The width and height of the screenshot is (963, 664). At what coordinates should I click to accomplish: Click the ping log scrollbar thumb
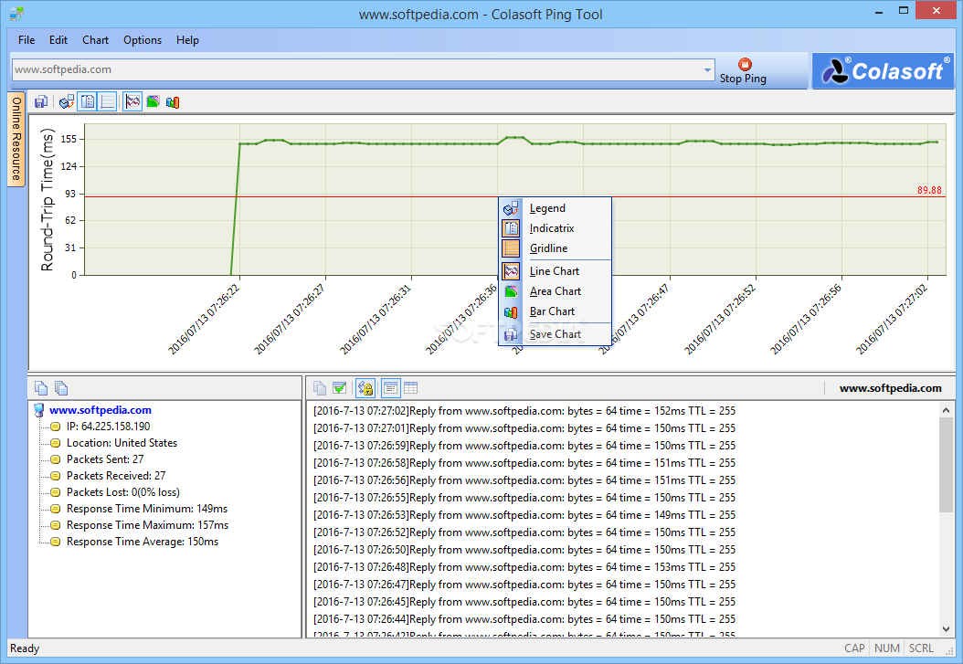click(946, 465)
